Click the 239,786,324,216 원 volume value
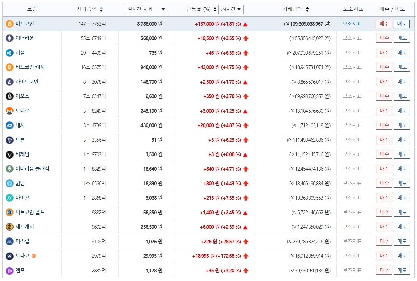Image resolution: width=417 pixels, height=281 pixels. point(309,242)
